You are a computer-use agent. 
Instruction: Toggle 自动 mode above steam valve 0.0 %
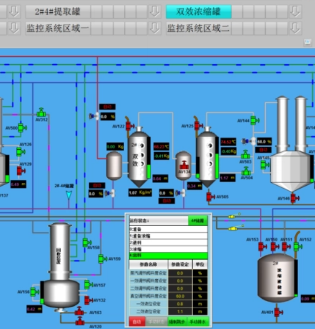(x=107, y=107)
